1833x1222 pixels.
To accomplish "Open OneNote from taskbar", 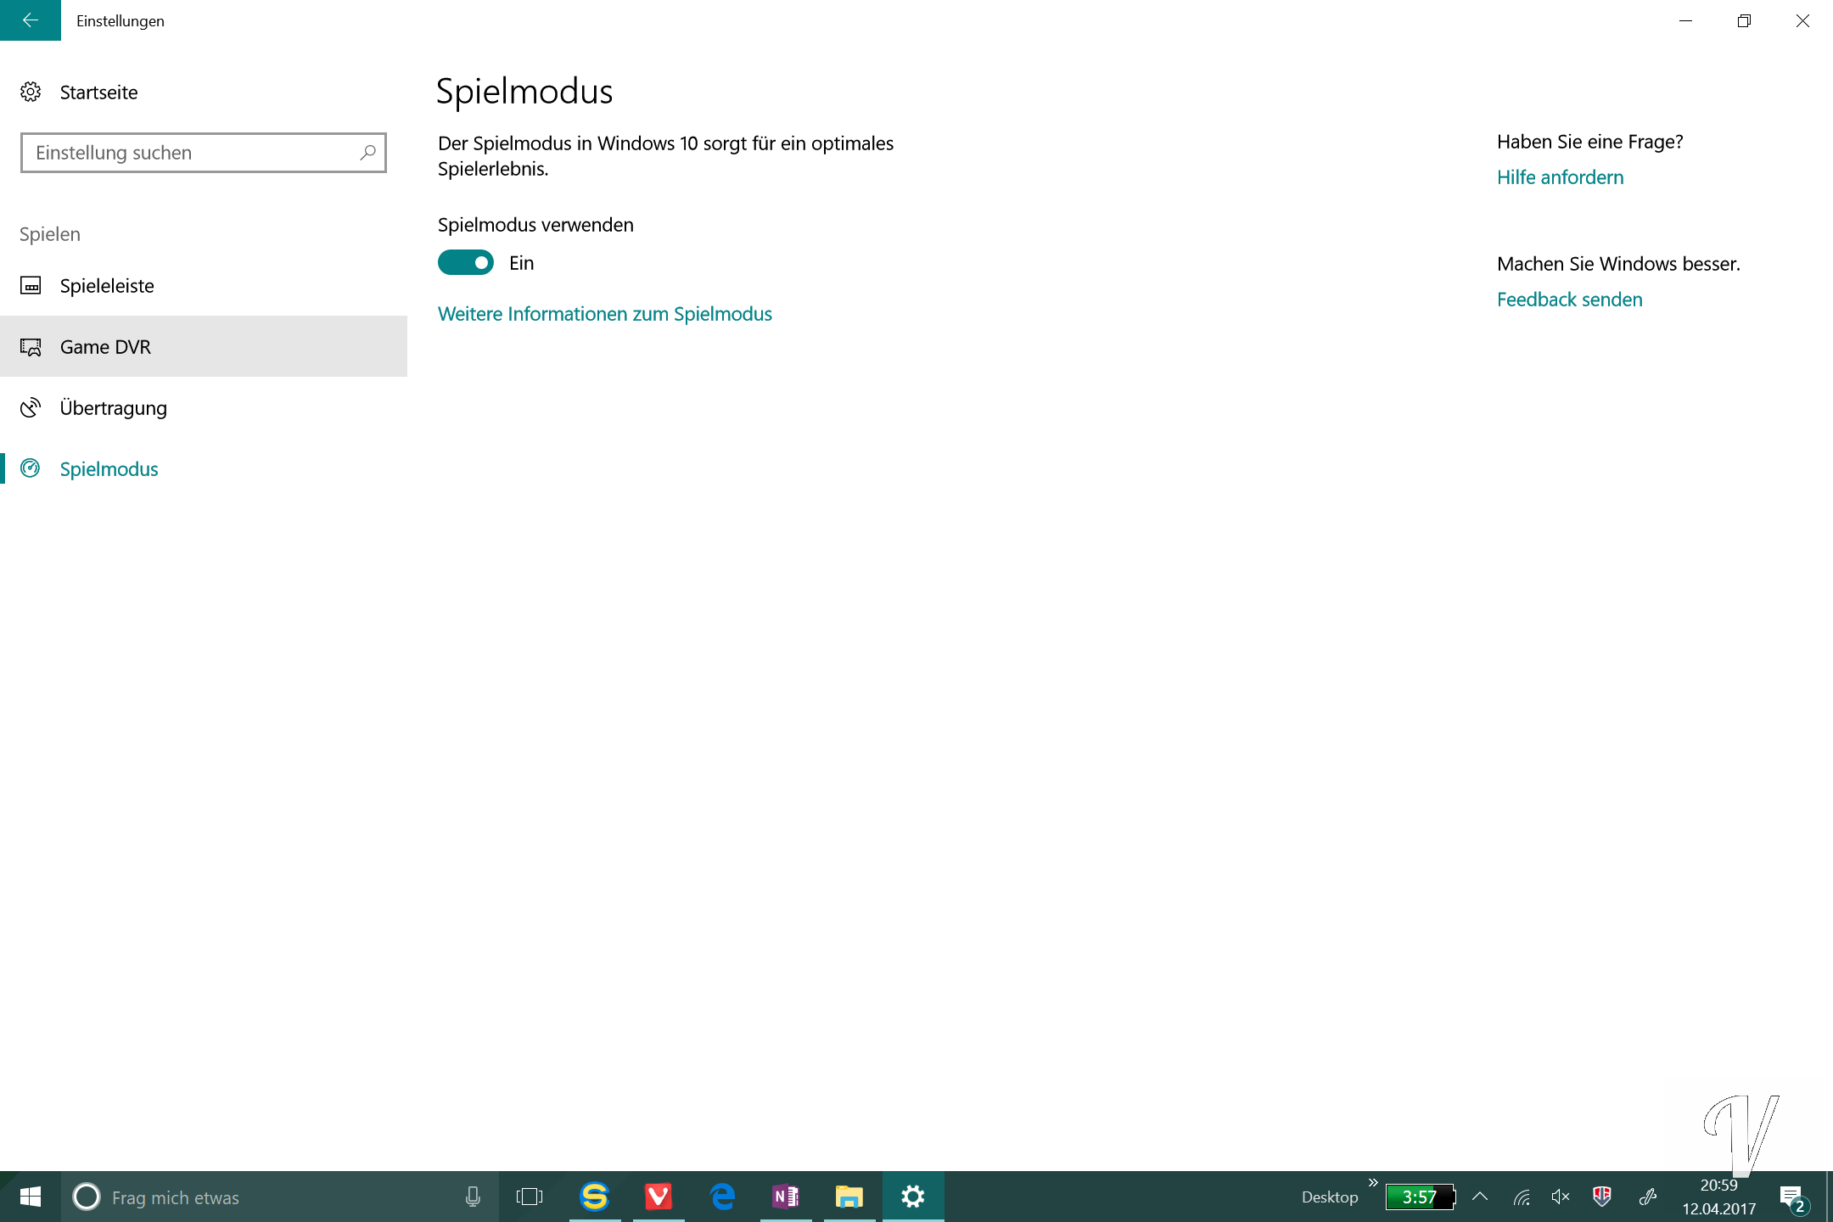I will coord(786,1197).
